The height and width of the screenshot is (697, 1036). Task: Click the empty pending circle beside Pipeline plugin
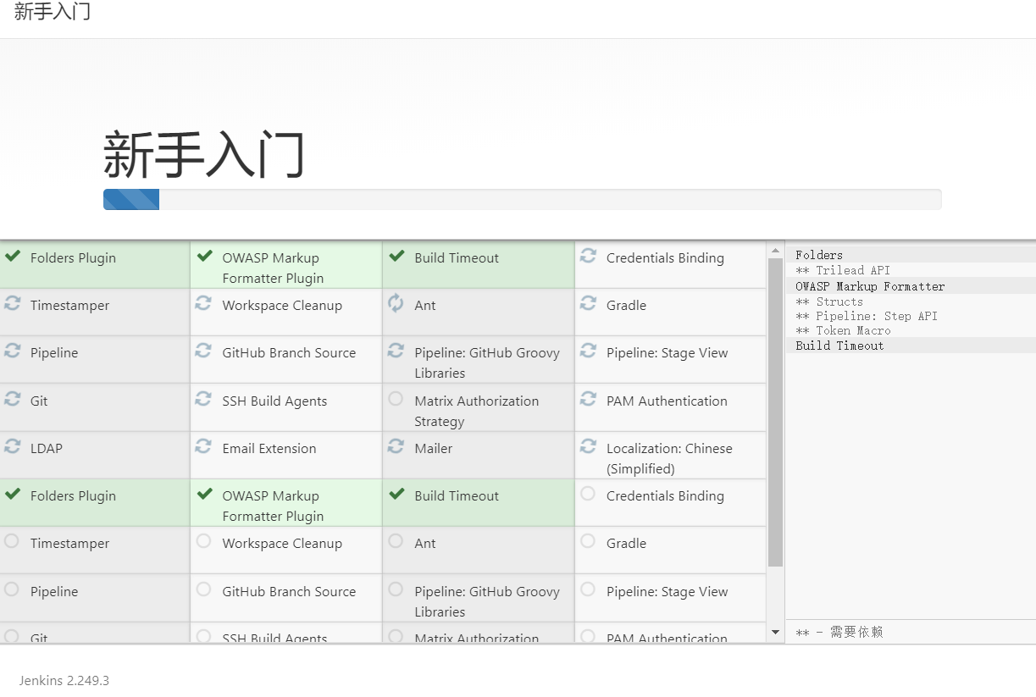pos(12,589)
